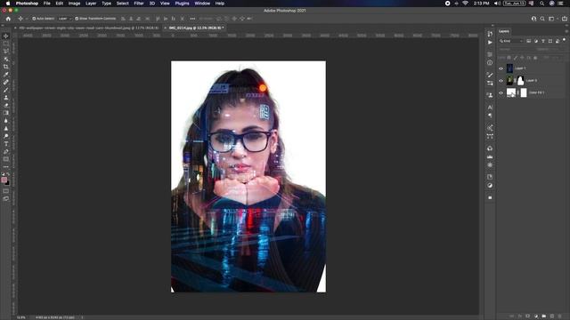The height and width of the screenshot is (320, 570).
Task: Select the Move tool in the toolbox
Action: point(6,36)
